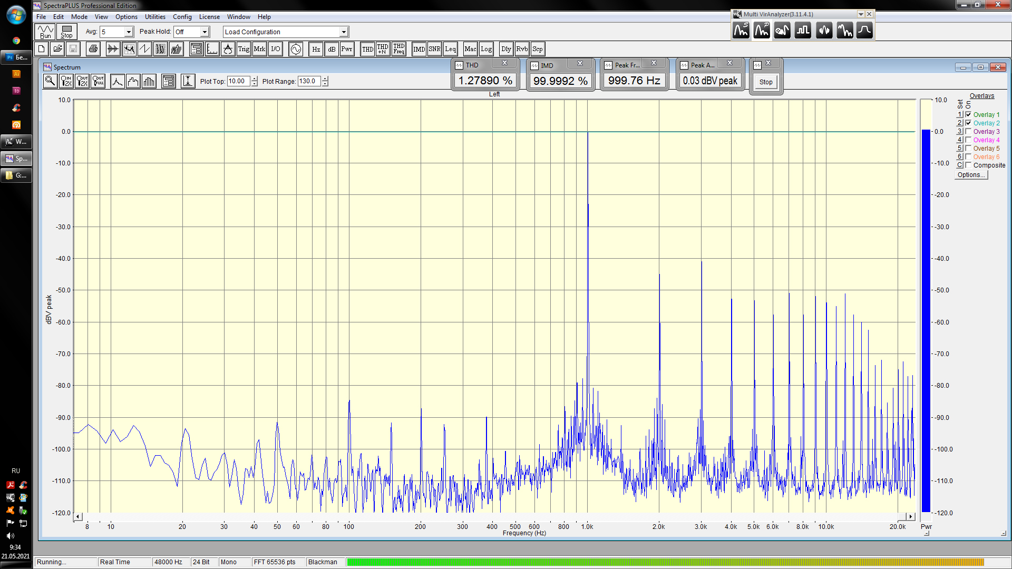Screen dimensions: 1012x569
Task: Switch spectrum to bar graph view
Action: click(x=149, y=81)
